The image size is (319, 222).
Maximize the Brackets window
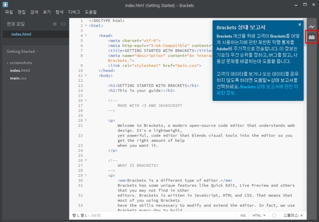(305, 4)
